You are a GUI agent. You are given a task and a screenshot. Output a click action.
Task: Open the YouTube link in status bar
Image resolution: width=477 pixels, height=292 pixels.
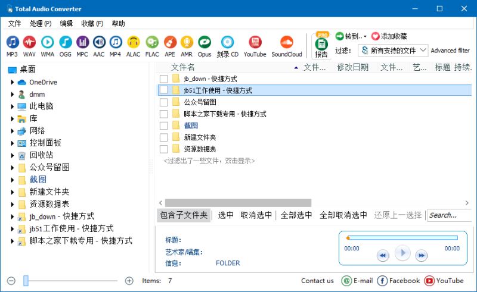click(x=444, y=281)
